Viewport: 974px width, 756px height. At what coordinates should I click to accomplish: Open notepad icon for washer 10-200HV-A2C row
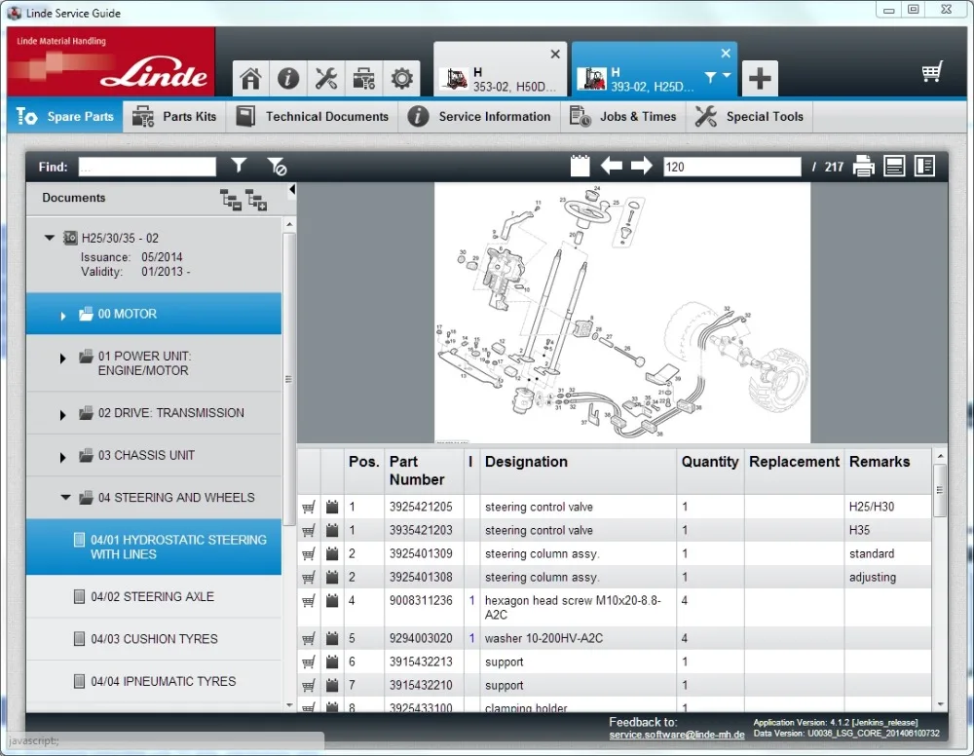tap(332, 639)
